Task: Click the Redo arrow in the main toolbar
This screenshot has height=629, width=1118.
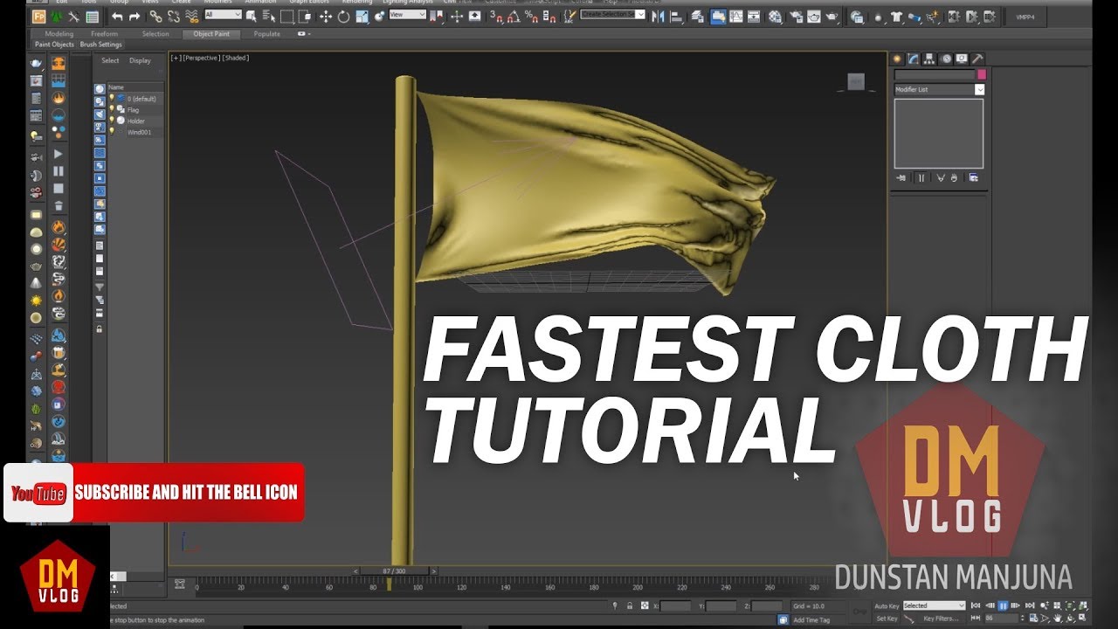Action: click(135, 17)
